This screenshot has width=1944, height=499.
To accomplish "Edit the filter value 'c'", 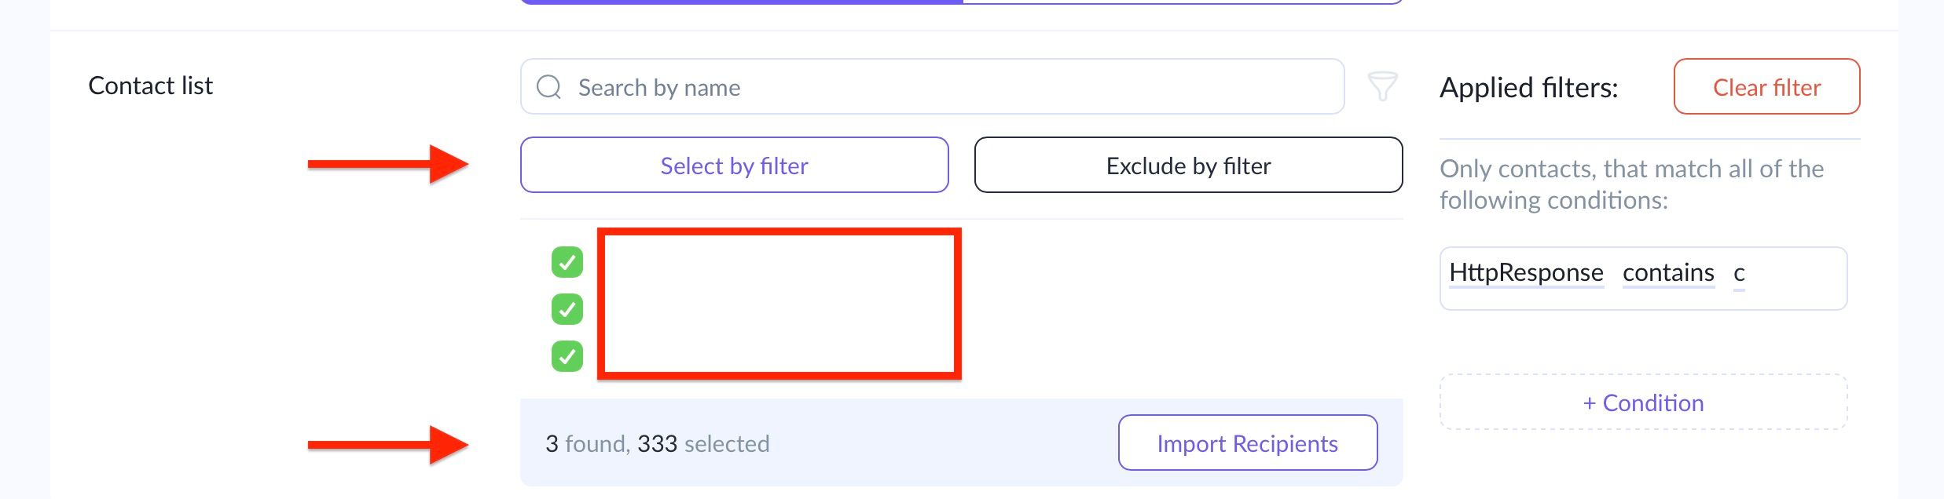I will 1739,274.
